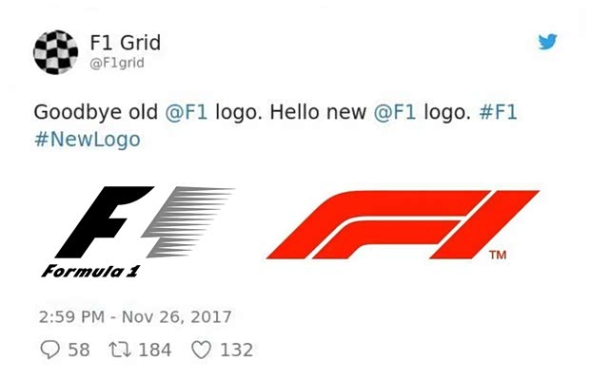Click the 132 likes count
Viewport: 590px width, 380px height.
pos(236,350)
